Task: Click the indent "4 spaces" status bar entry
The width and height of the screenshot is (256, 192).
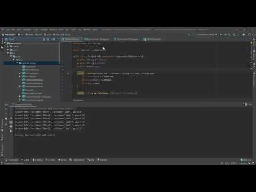Action: (242, 163)
